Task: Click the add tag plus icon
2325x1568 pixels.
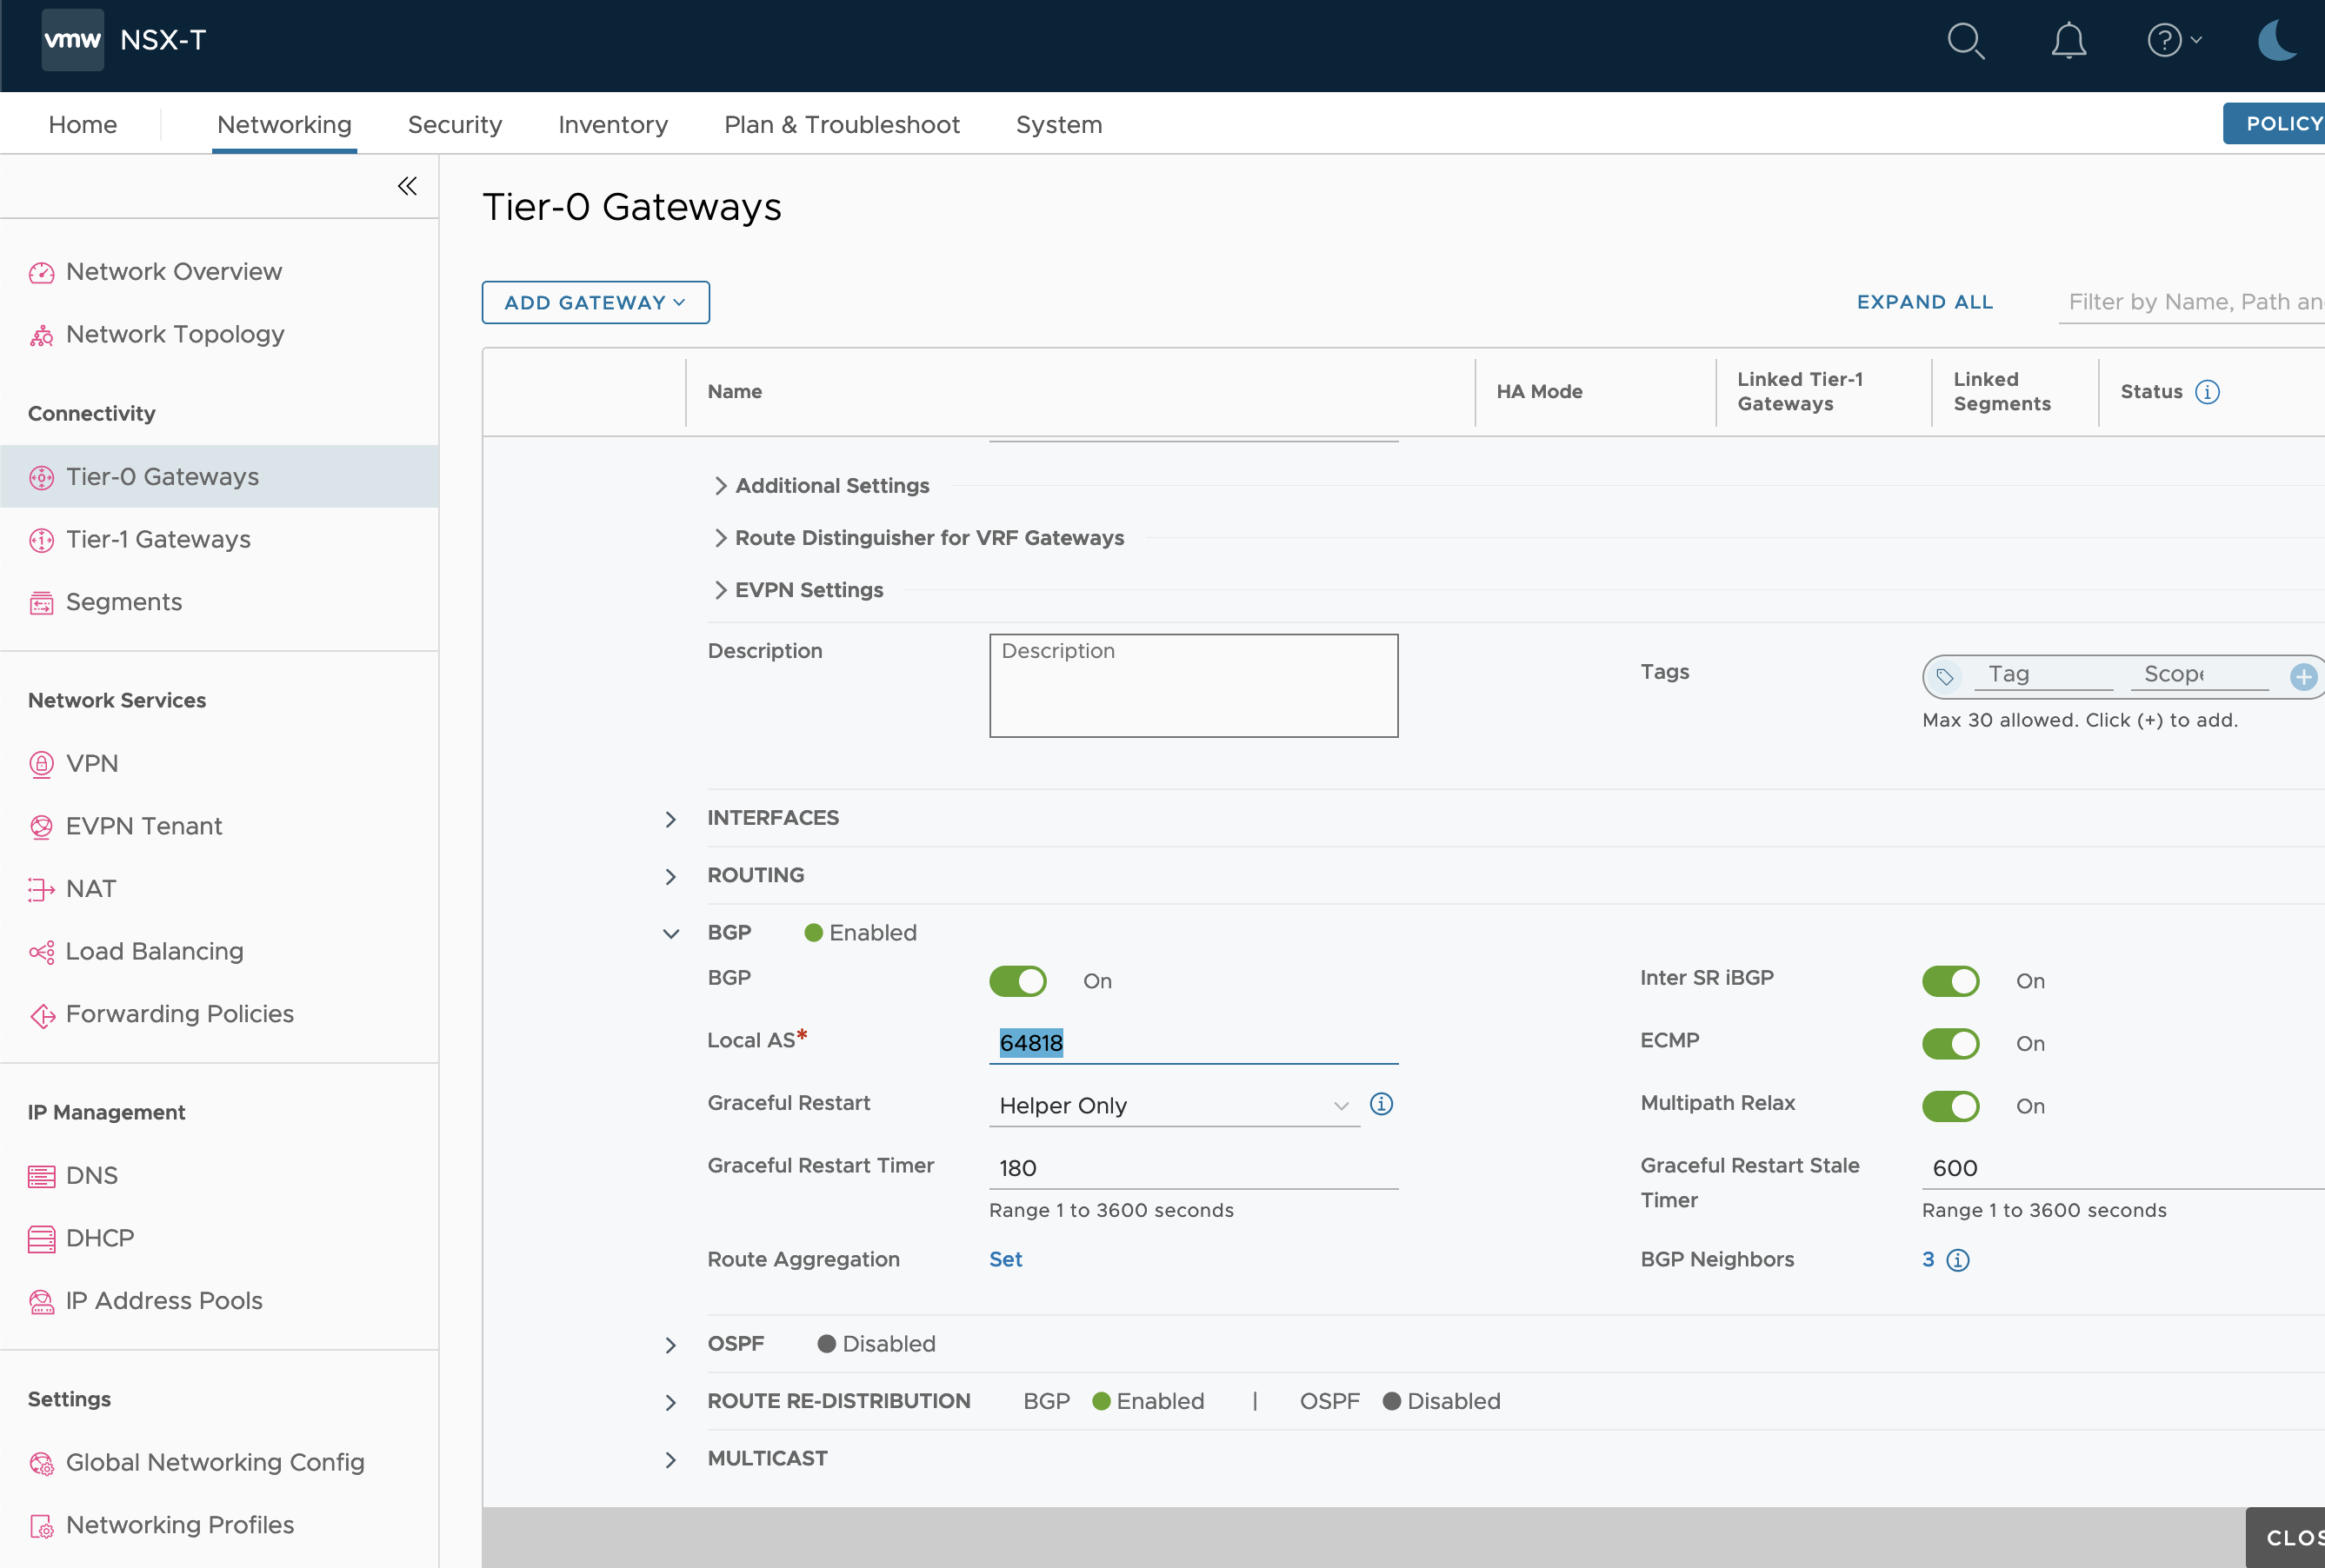Action: pyautogui.click(x=2303, y=677)
